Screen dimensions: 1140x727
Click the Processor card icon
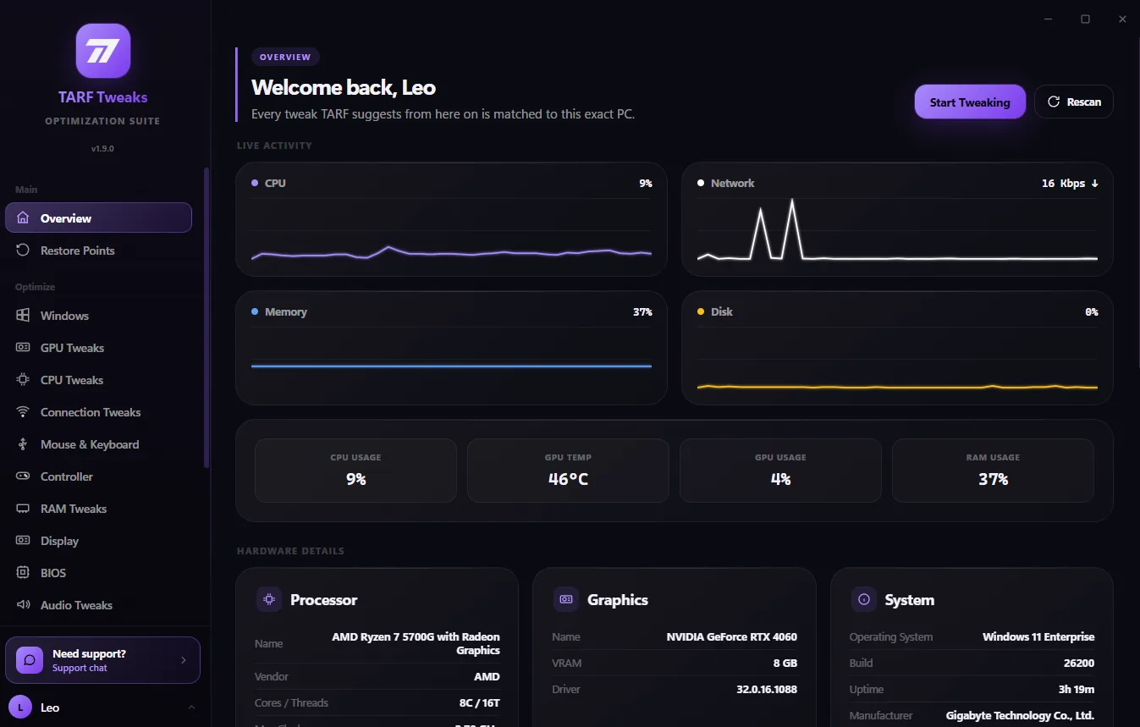[269, 599]
